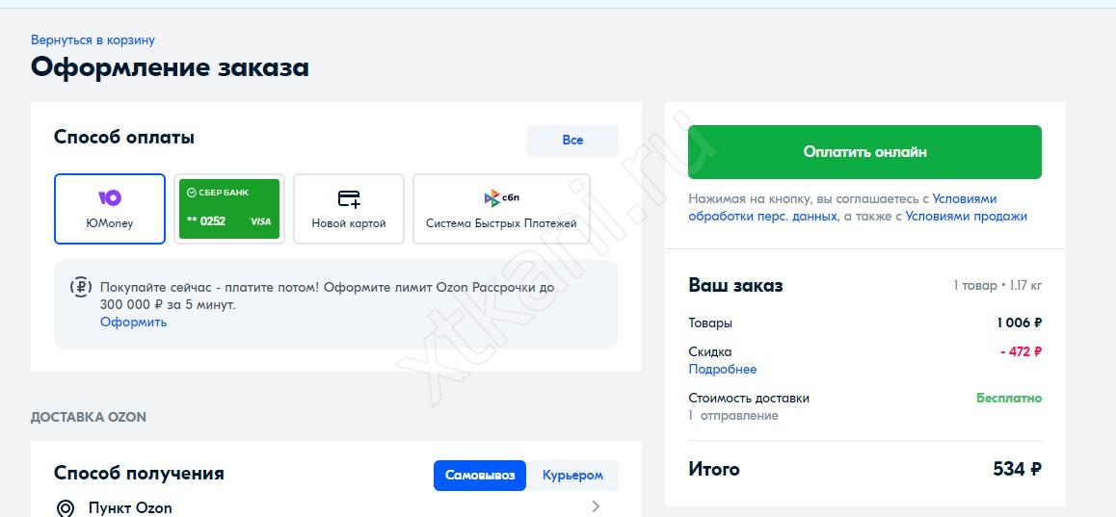The image size is (1116, 517).
Task: Click the Пункт Ozon pickup label
Action: pyautogui.click(x=130, y=507)
